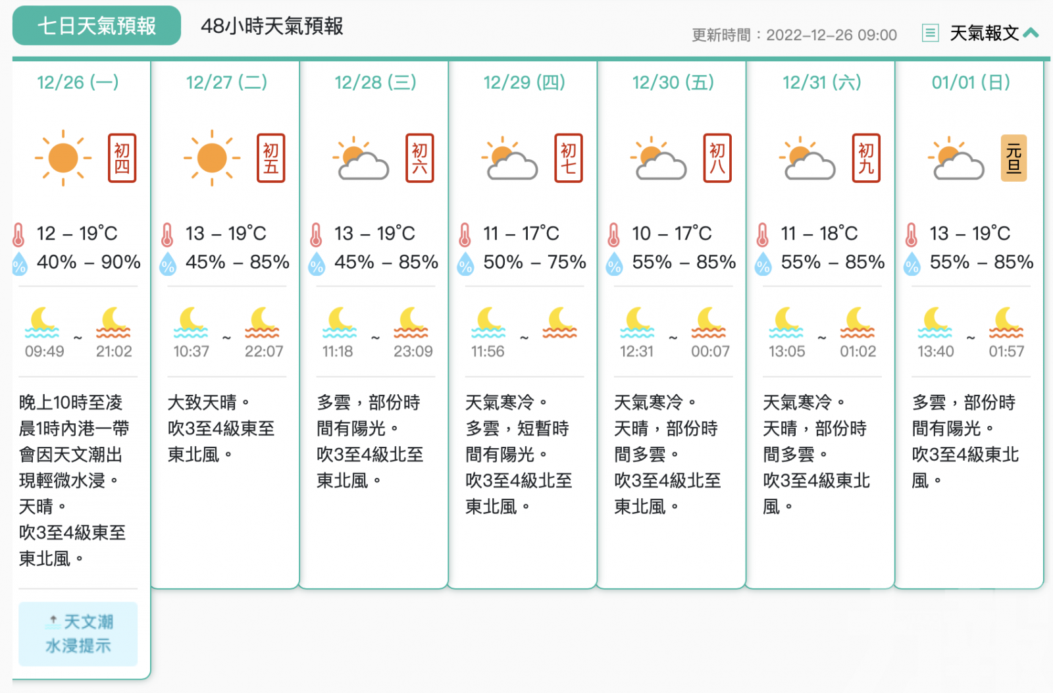The width and height of the screenshot is (1053, 693).
Task: Click low tide icon above 01:57
Action: (x=1006, y=322)
